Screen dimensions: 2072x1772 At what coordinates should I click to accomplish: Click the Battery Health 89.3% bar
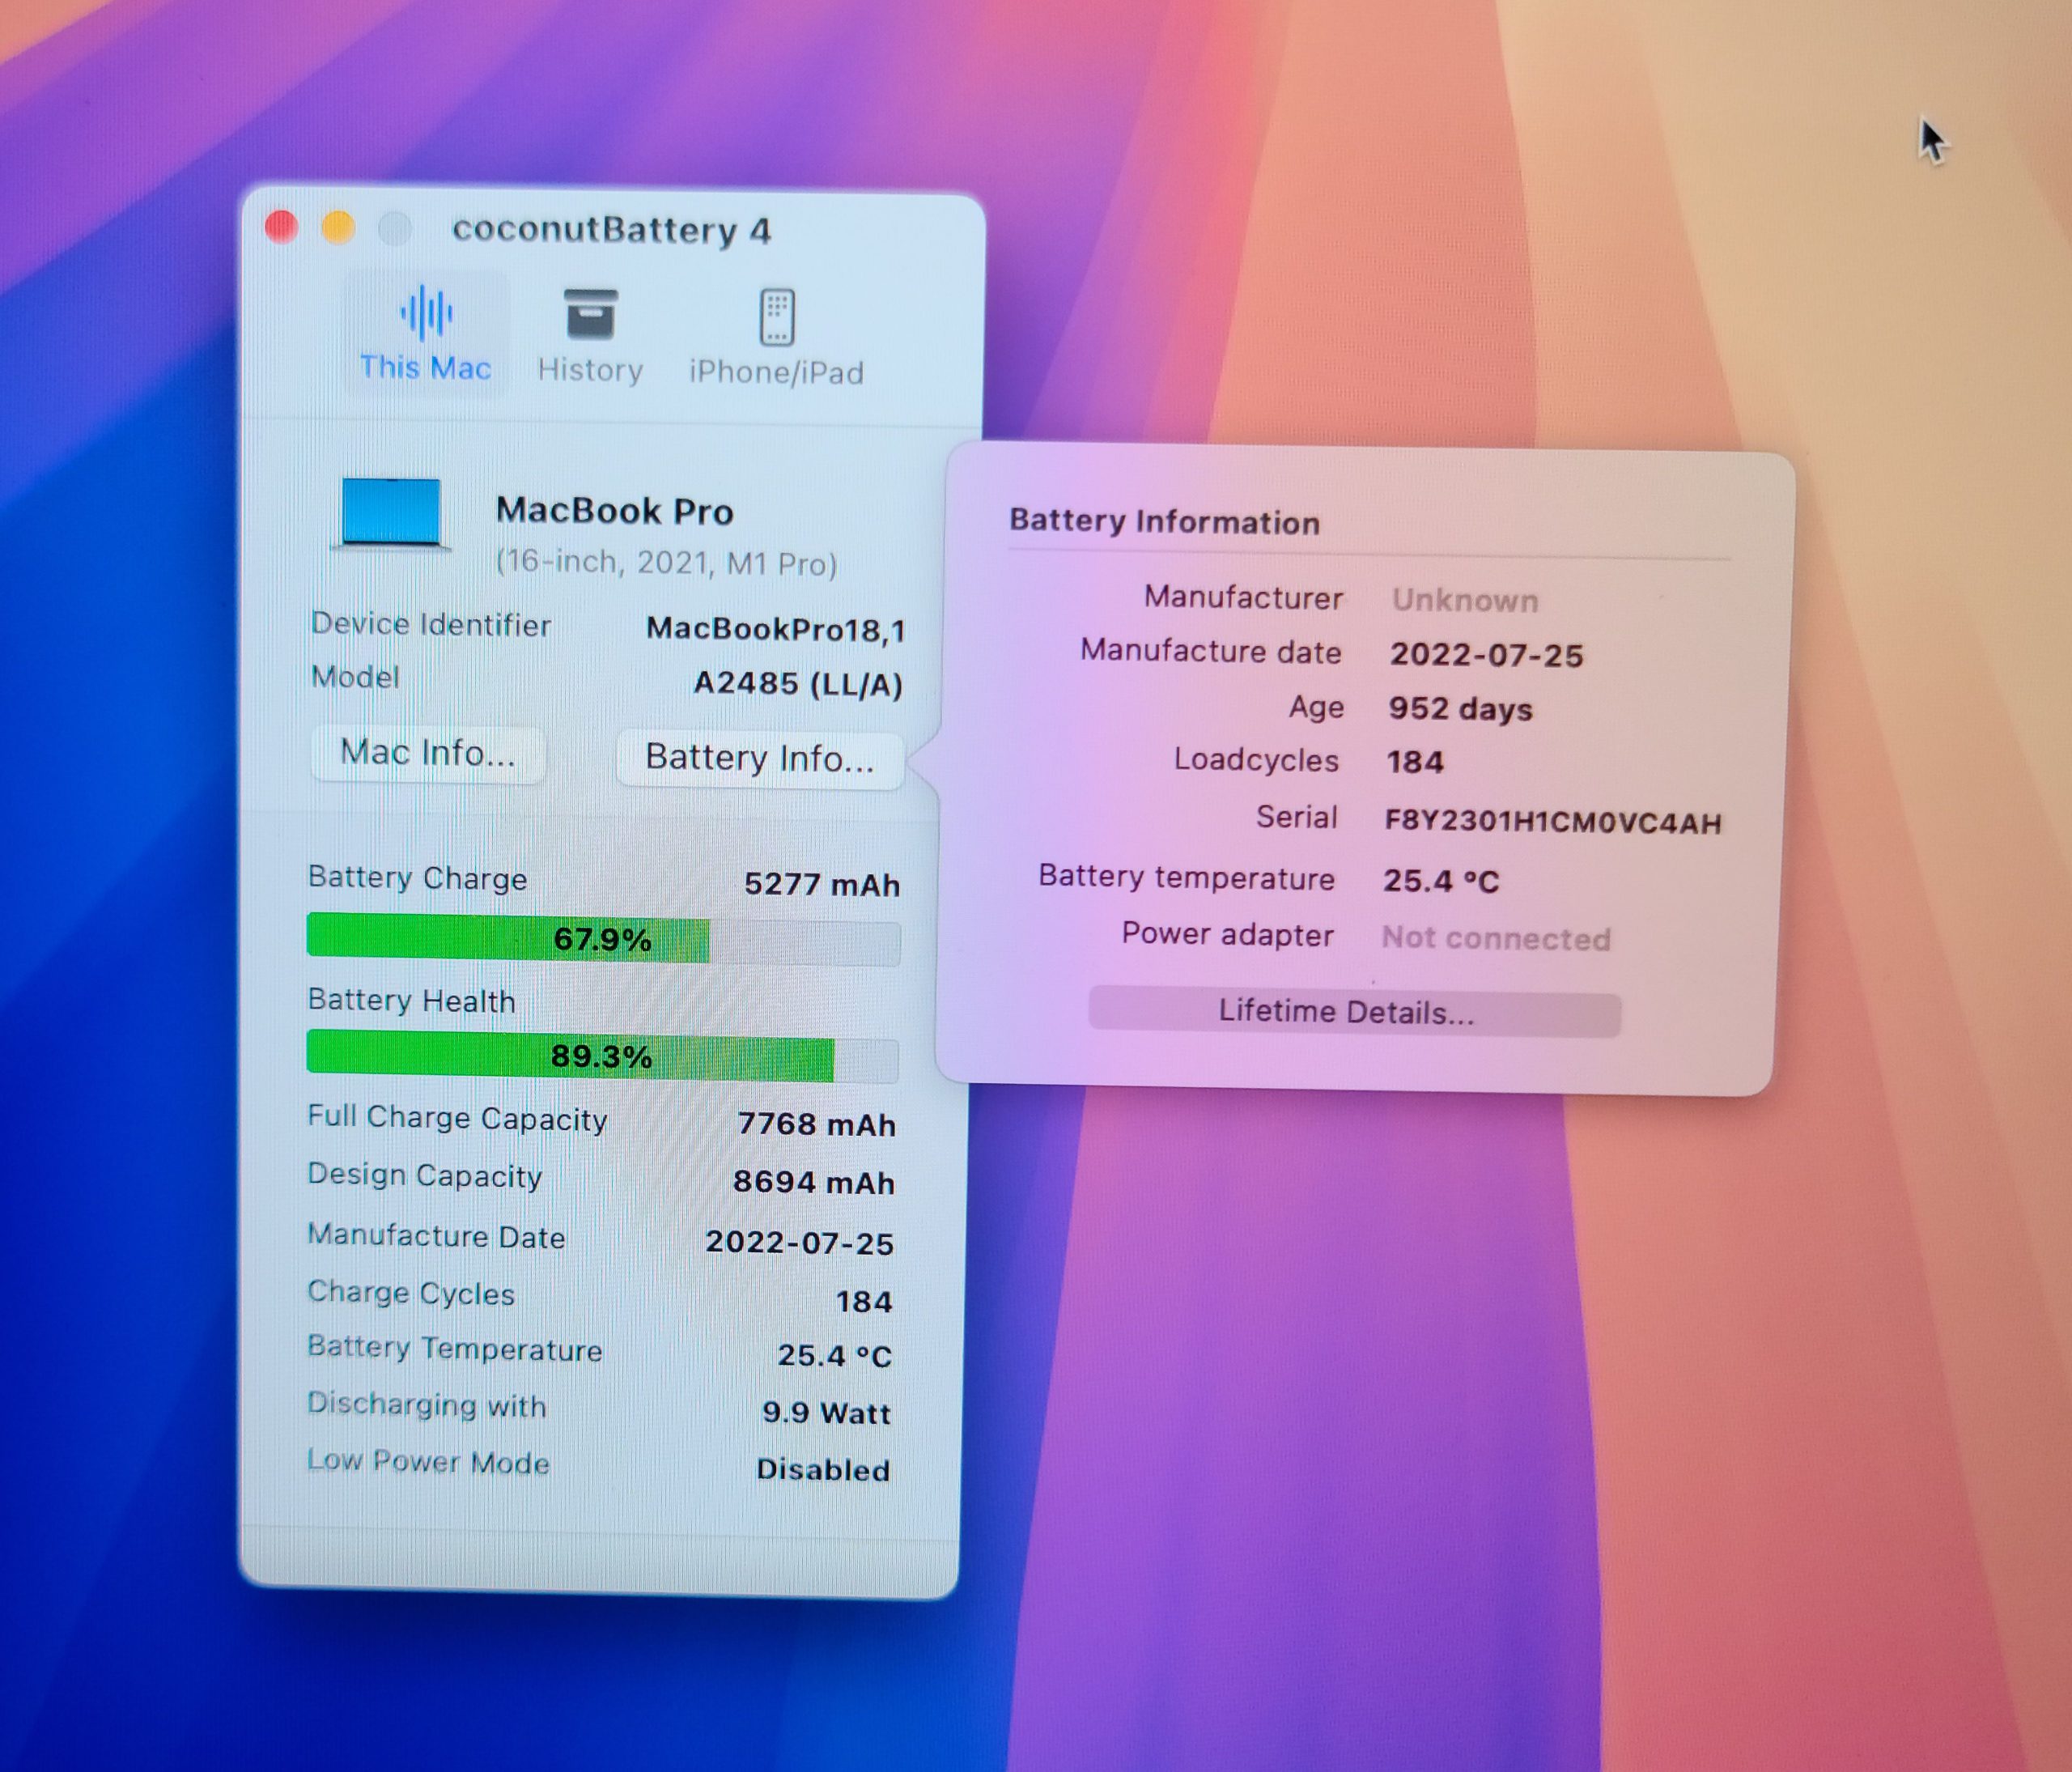pyautogui.click(x=602, y=1056)
